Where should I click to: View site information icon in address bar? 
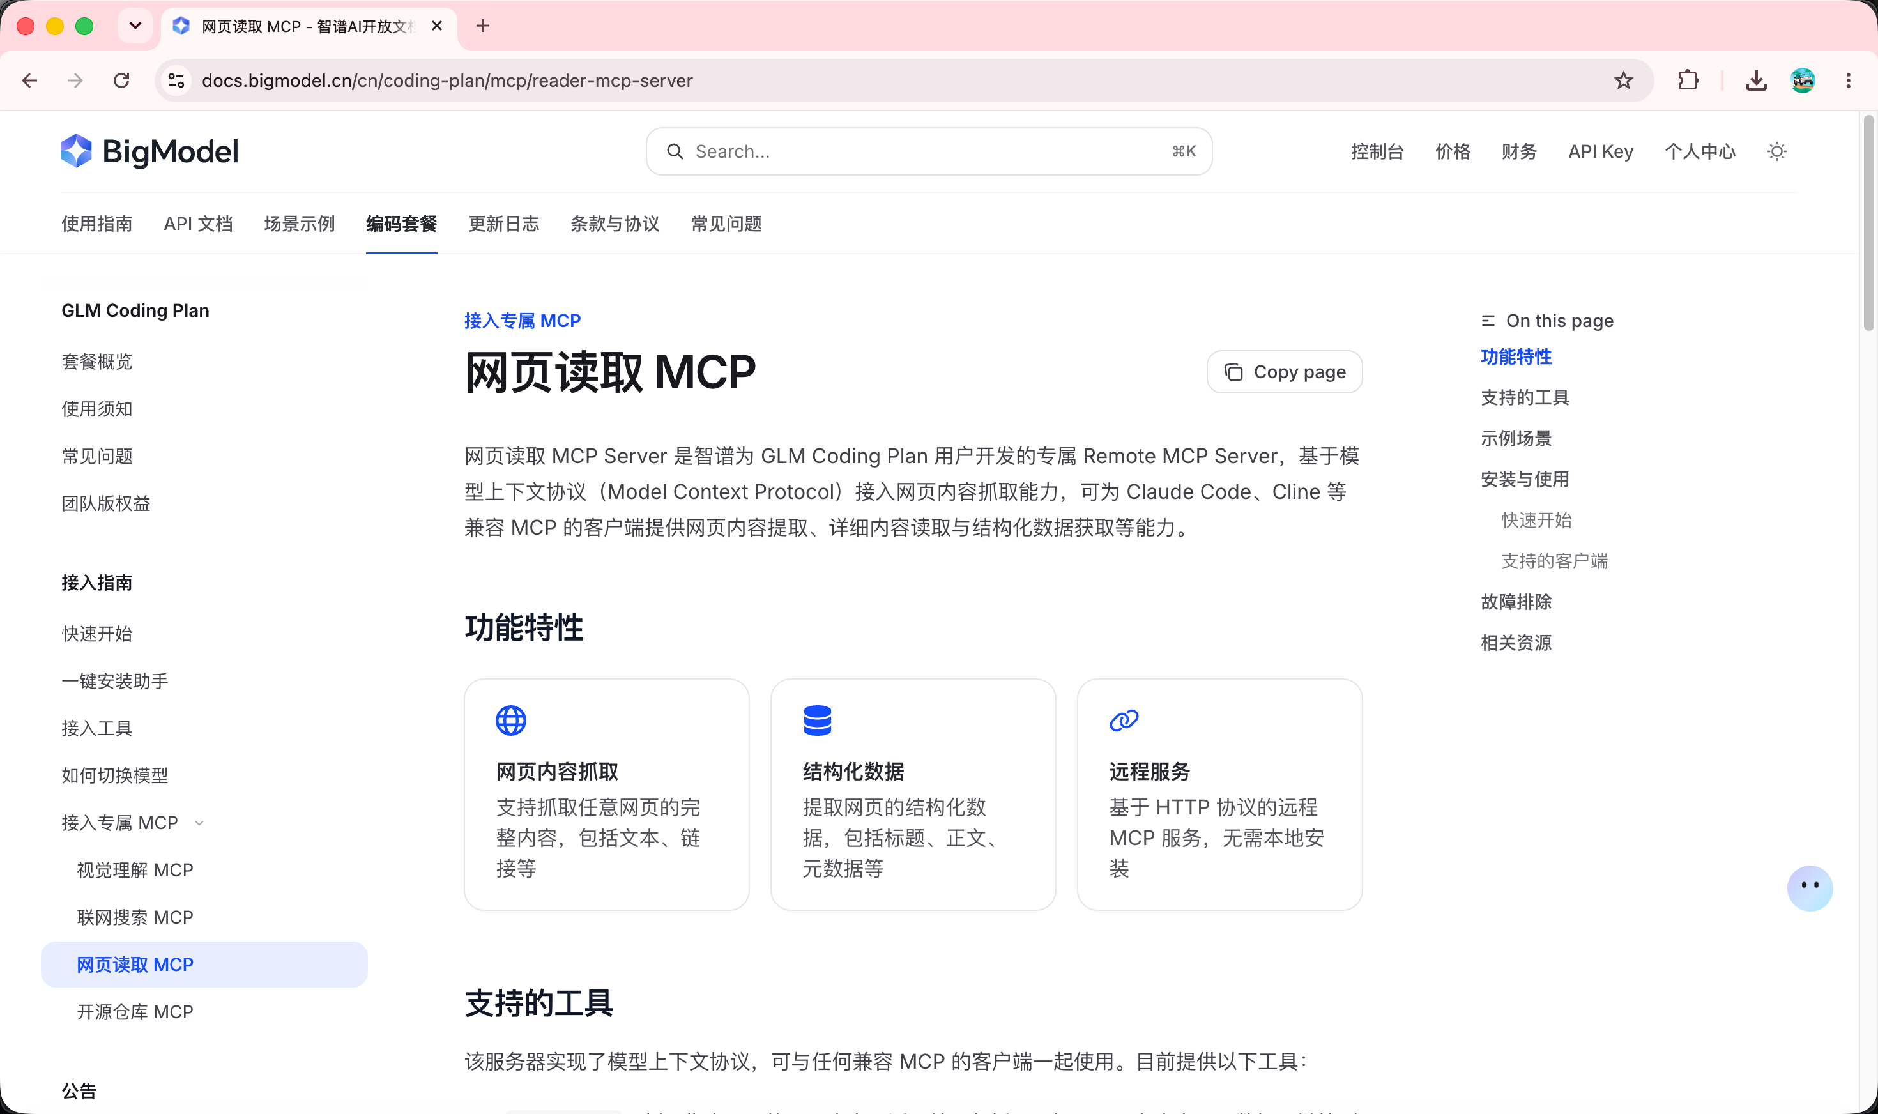click(x=176, y=80)
